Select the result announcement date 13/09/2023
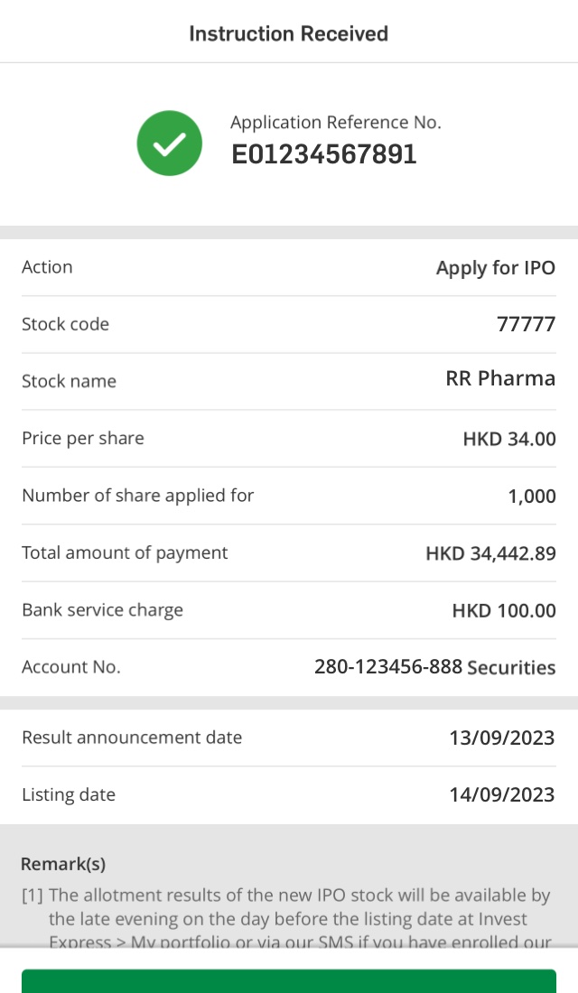 coord(501,738)
